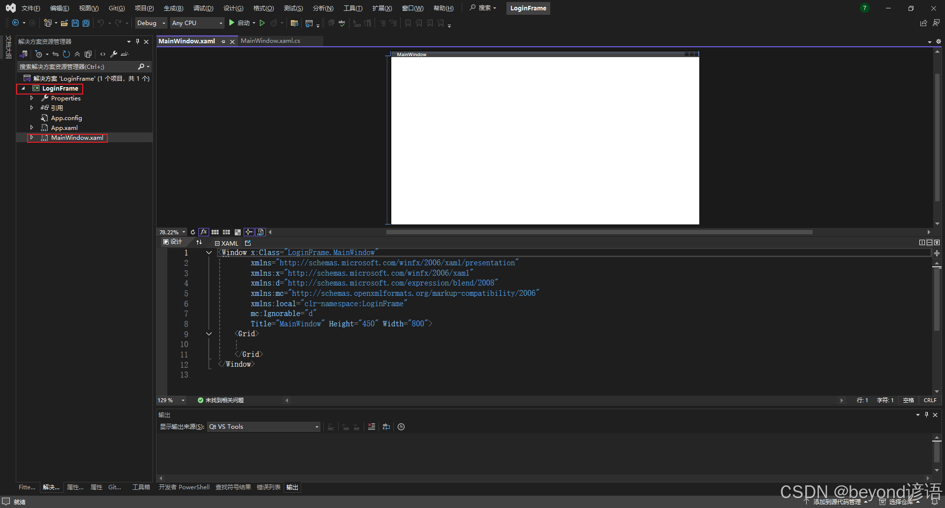Screen dimensions: 945x508
Task: Toggle word wrap in Output panel
Action: (x=386, y=427)
